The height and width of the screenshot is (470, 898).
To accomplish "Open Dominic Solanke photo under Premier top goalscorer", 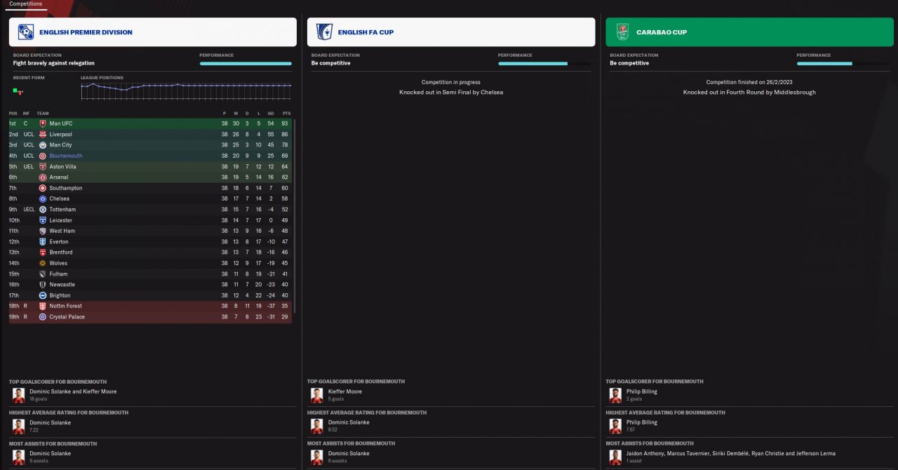I will [x=18, y=395].
